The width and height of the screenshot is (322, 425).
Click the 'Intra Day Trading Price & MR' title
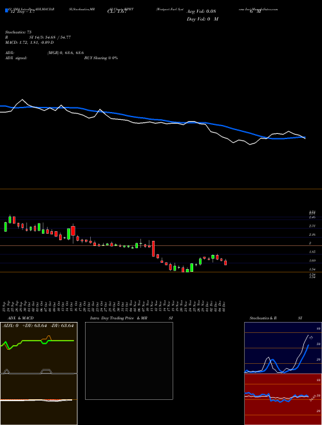tap(118, 318)
